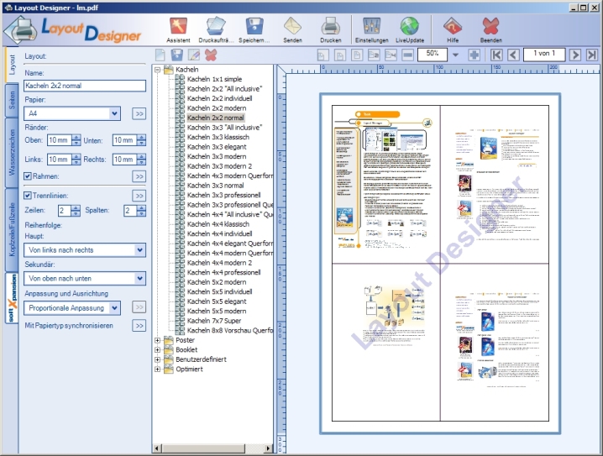
Task: Click the Speichern disk icon
Action: (x=255, y=28)
